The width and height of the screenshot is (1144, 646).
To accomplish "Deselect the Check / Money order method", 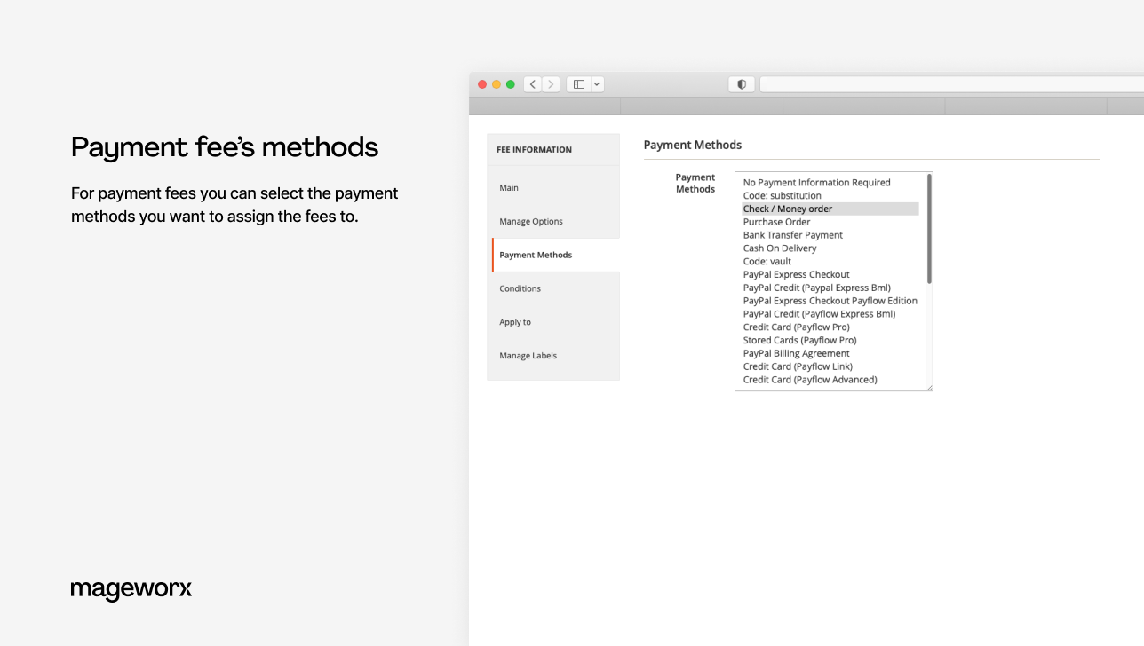I will pos(788,209).
